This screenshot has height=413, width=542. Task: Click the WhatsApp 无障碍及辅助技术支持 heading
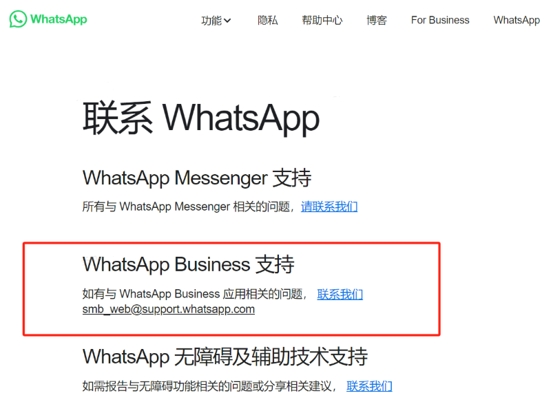click(x=225, y=357)
